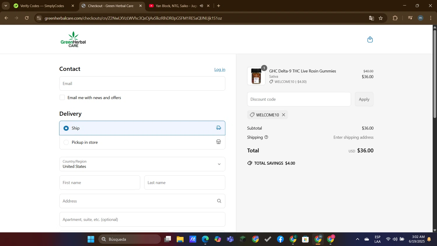437x246 pixels.
Task: Open Microsoft Teams from taskbar
Action: [230, 239]
